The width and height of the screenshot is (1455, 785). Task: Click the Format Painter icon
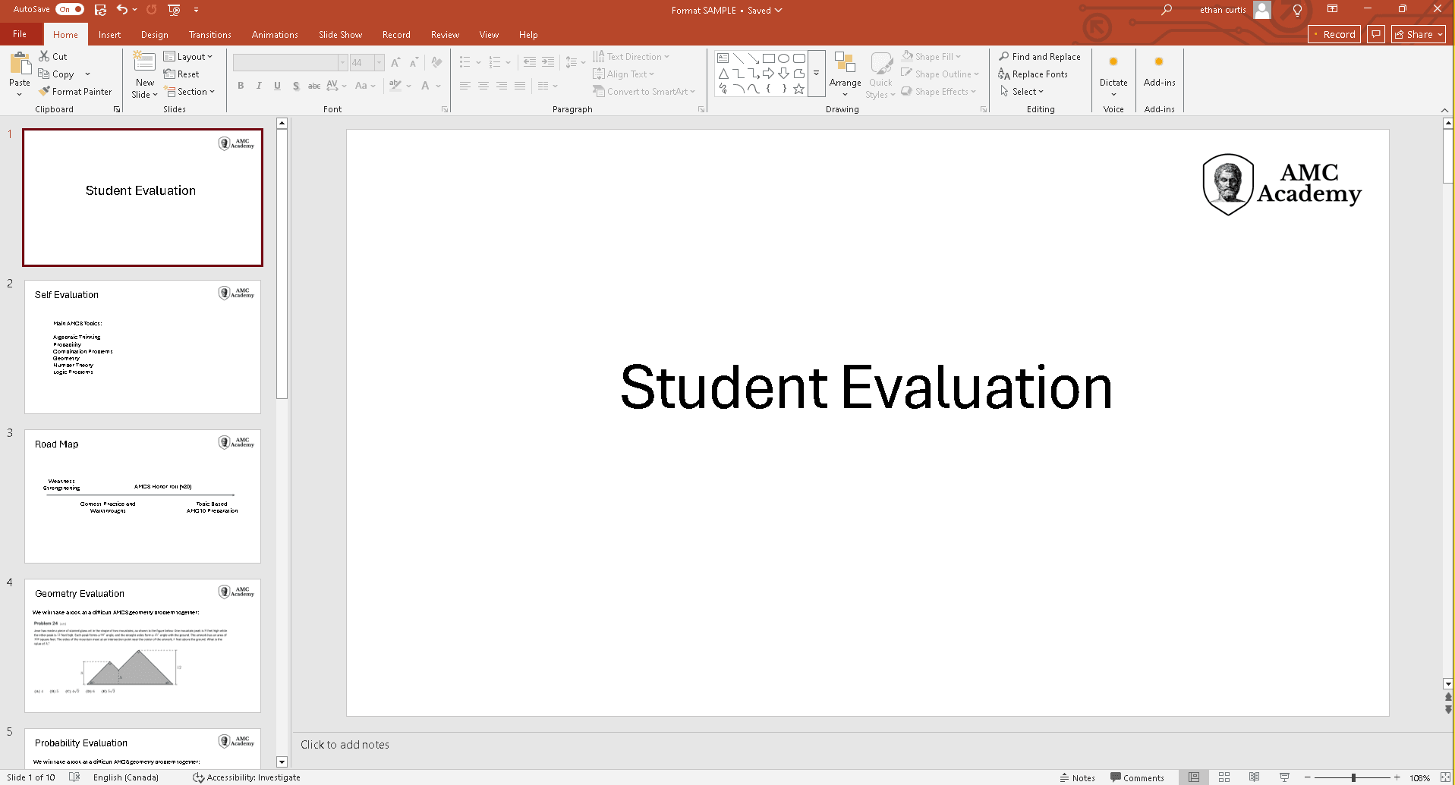46,92
